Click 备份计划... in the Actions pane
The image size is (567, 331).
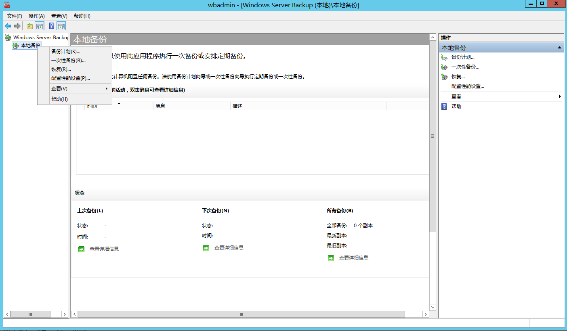click(463, 57)
